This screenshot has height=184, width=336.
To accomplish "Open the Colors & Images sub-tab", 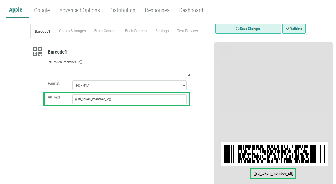I will (72, 31).
